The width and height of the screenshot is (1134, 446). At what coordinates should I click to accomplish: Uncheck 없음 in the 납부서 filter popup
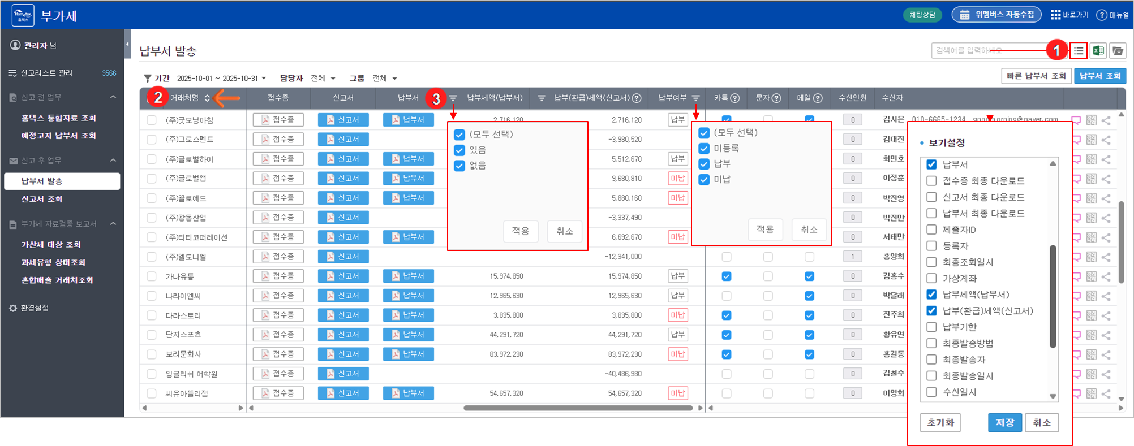(x=459, y=166)
